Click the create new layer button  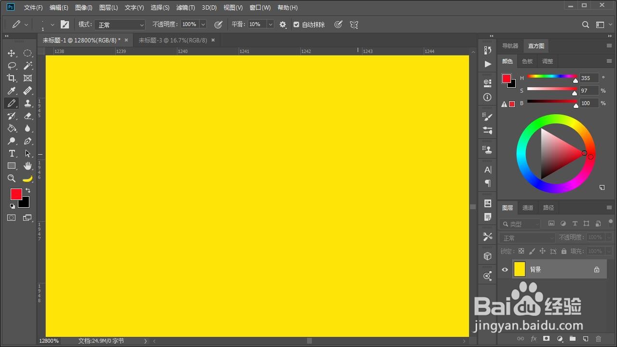586,339
